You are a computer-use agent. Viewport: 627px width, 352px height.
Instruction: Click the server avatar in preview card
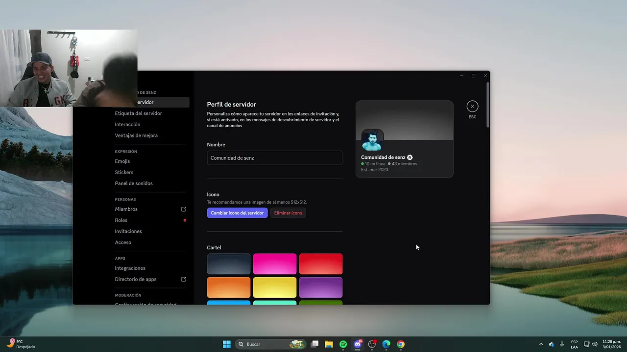click(372, 140)
